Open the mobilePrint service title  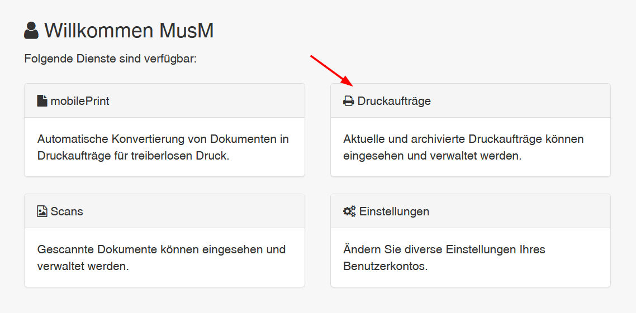(x=80, y=101)
